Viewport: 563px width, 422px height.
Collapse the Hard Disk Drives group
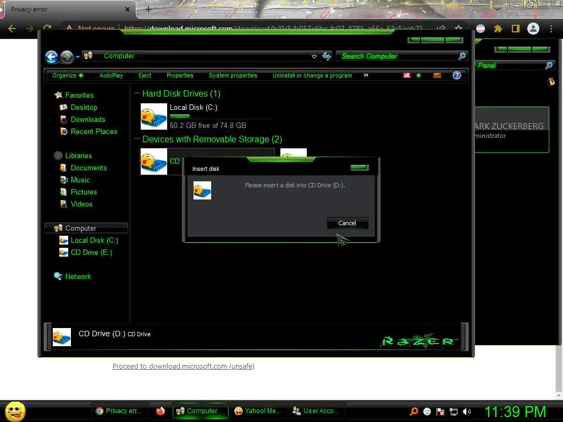[x=137, y=93]
